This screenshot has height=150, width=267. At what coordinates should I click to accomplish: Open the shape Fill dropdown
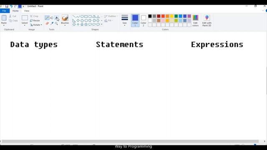[108, 20]
